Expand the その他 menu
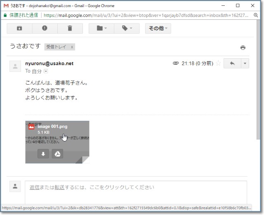Image resolution: width=264 pixels, height=215 pixels. (158, 28)
